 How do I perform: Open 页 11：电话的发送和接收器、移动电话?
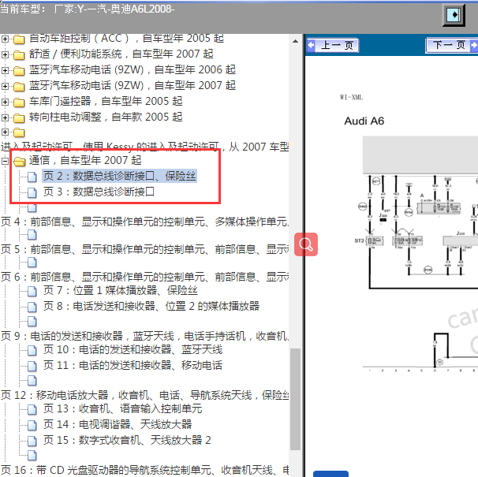(x=133, y=366)
